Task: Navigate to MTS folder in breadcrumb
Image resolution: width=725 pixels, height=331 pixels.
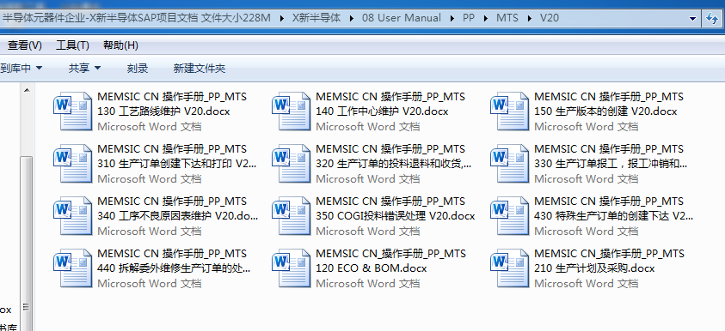Action: click(x=507, y=19)
